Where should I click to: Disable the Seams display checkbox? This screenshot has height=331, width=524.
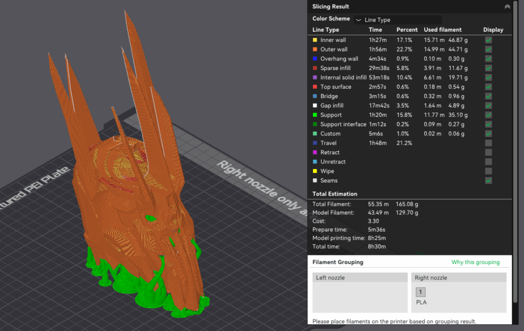point(489,180)
